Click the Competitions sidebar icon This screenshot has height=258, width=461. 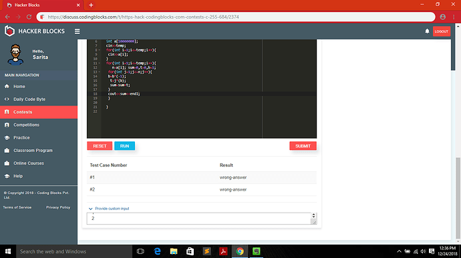7,125
